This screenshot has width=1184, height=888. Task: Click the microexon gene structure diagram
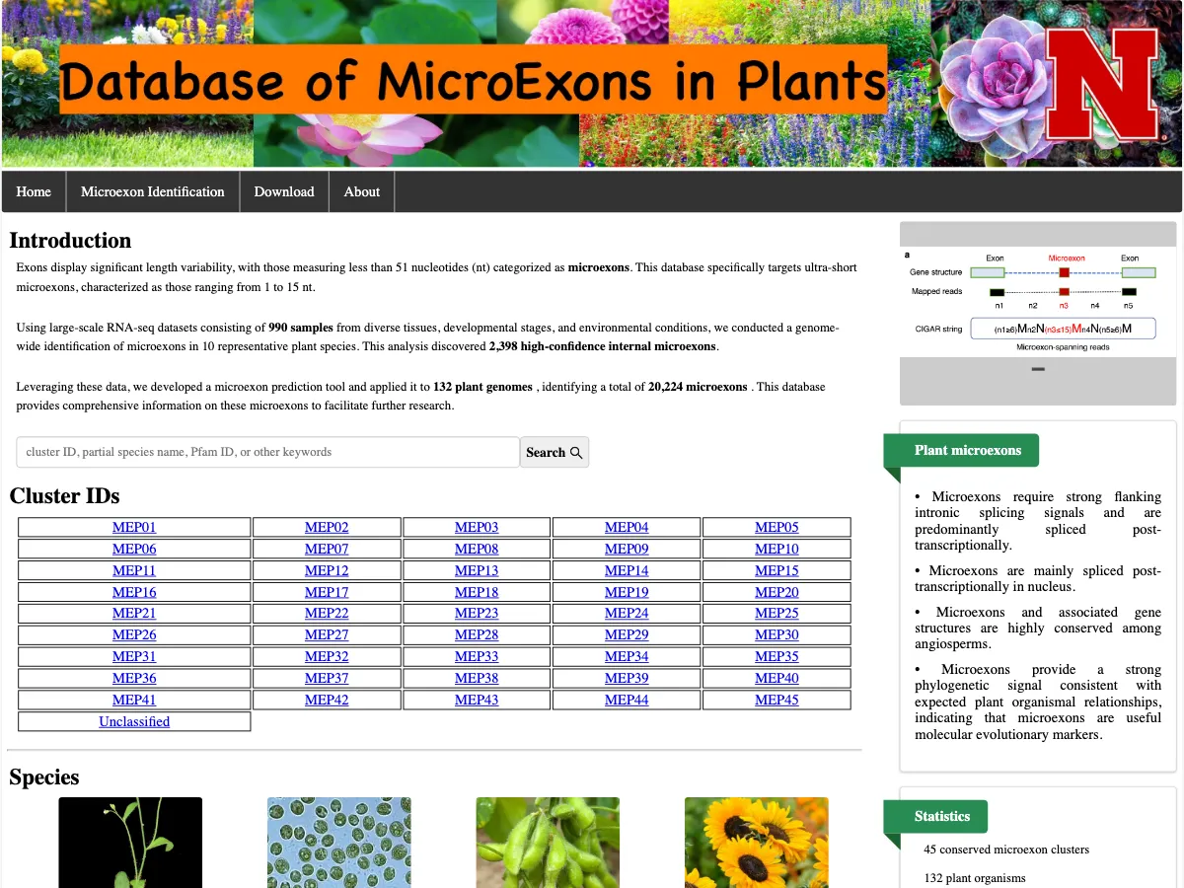[x=1038, y=301]
